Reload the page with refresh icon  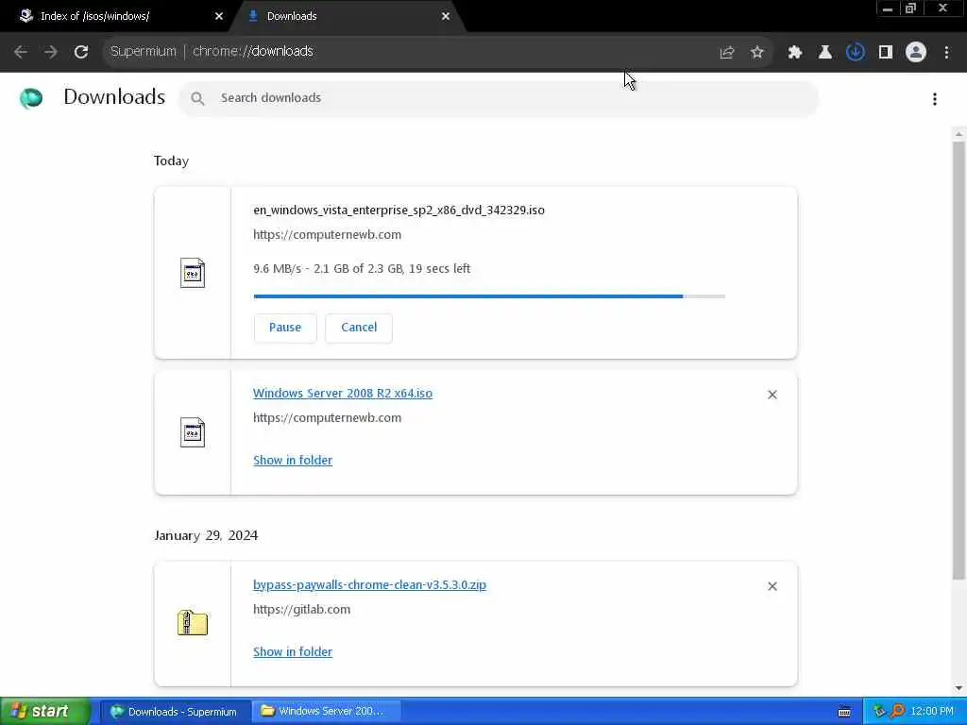click(81, 52)
